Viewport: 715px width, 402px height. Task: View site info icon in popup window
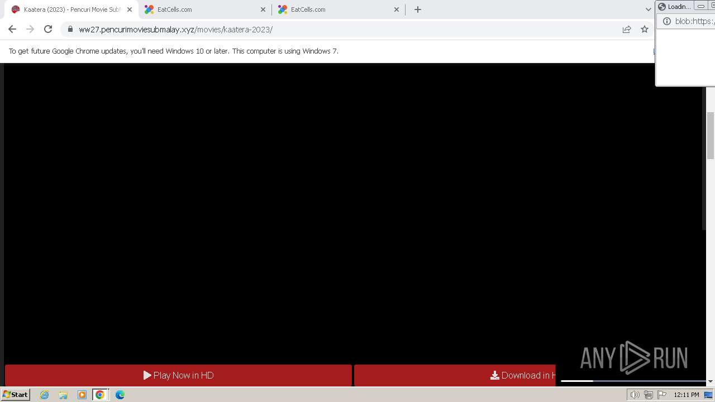point(666,21)
